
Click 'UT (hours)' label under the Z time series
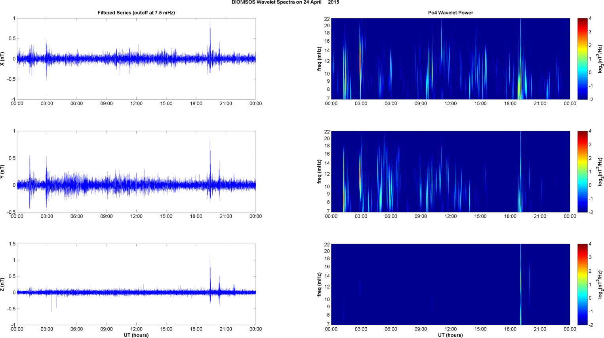click(136, 335)
